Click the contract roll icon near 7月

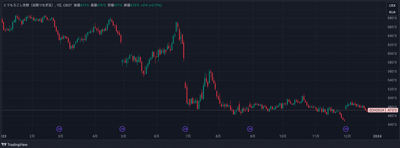185,129
